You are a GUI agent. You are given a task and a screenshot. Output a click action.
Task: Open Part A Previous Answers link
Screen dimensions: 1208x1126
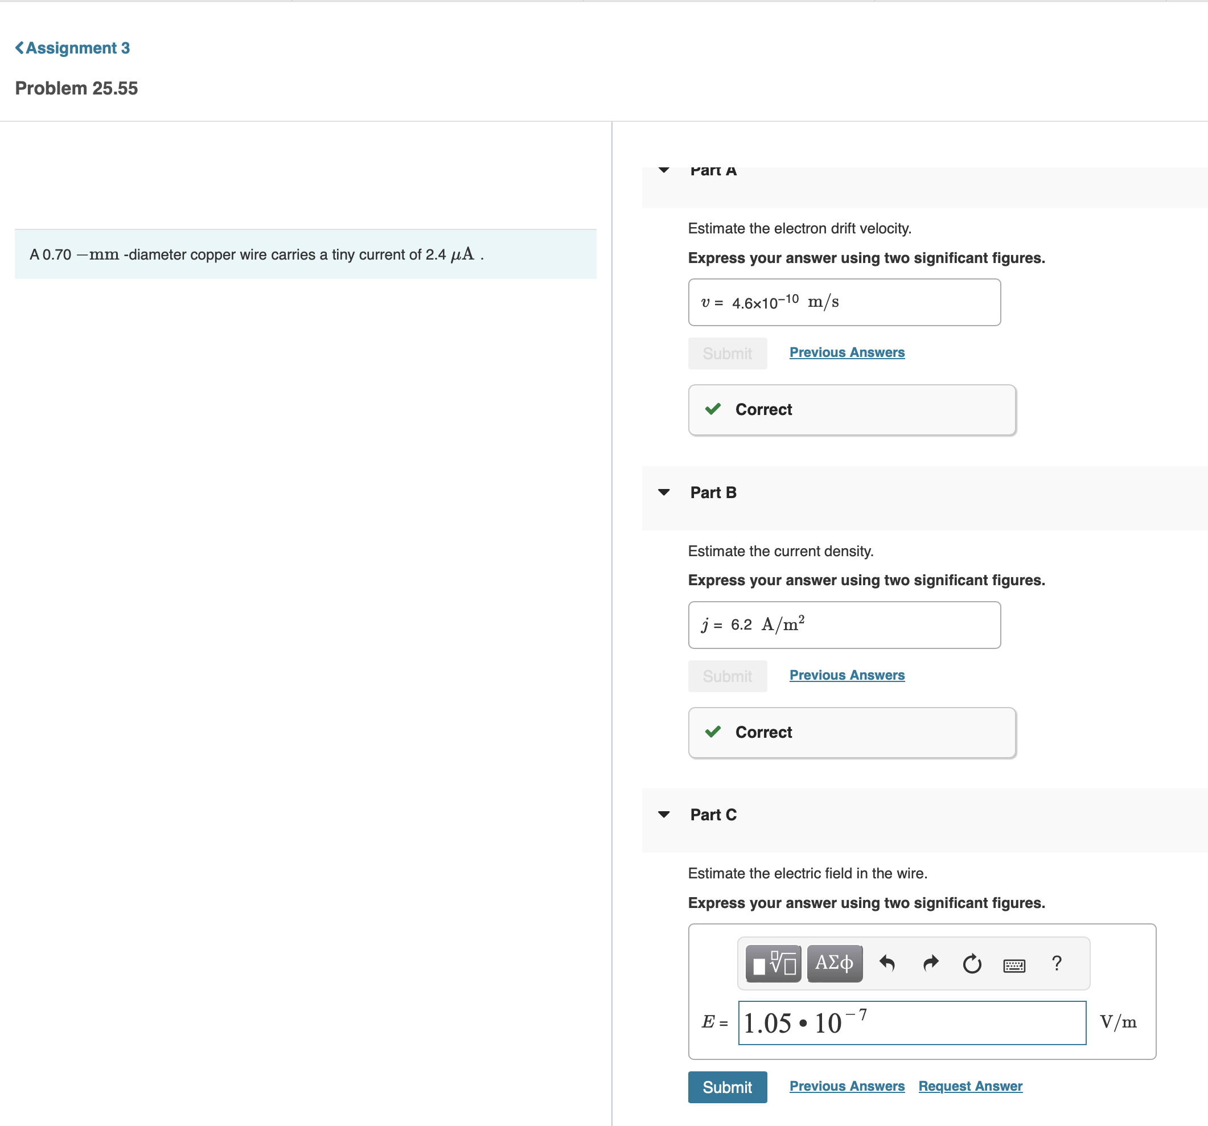(847, 352)
